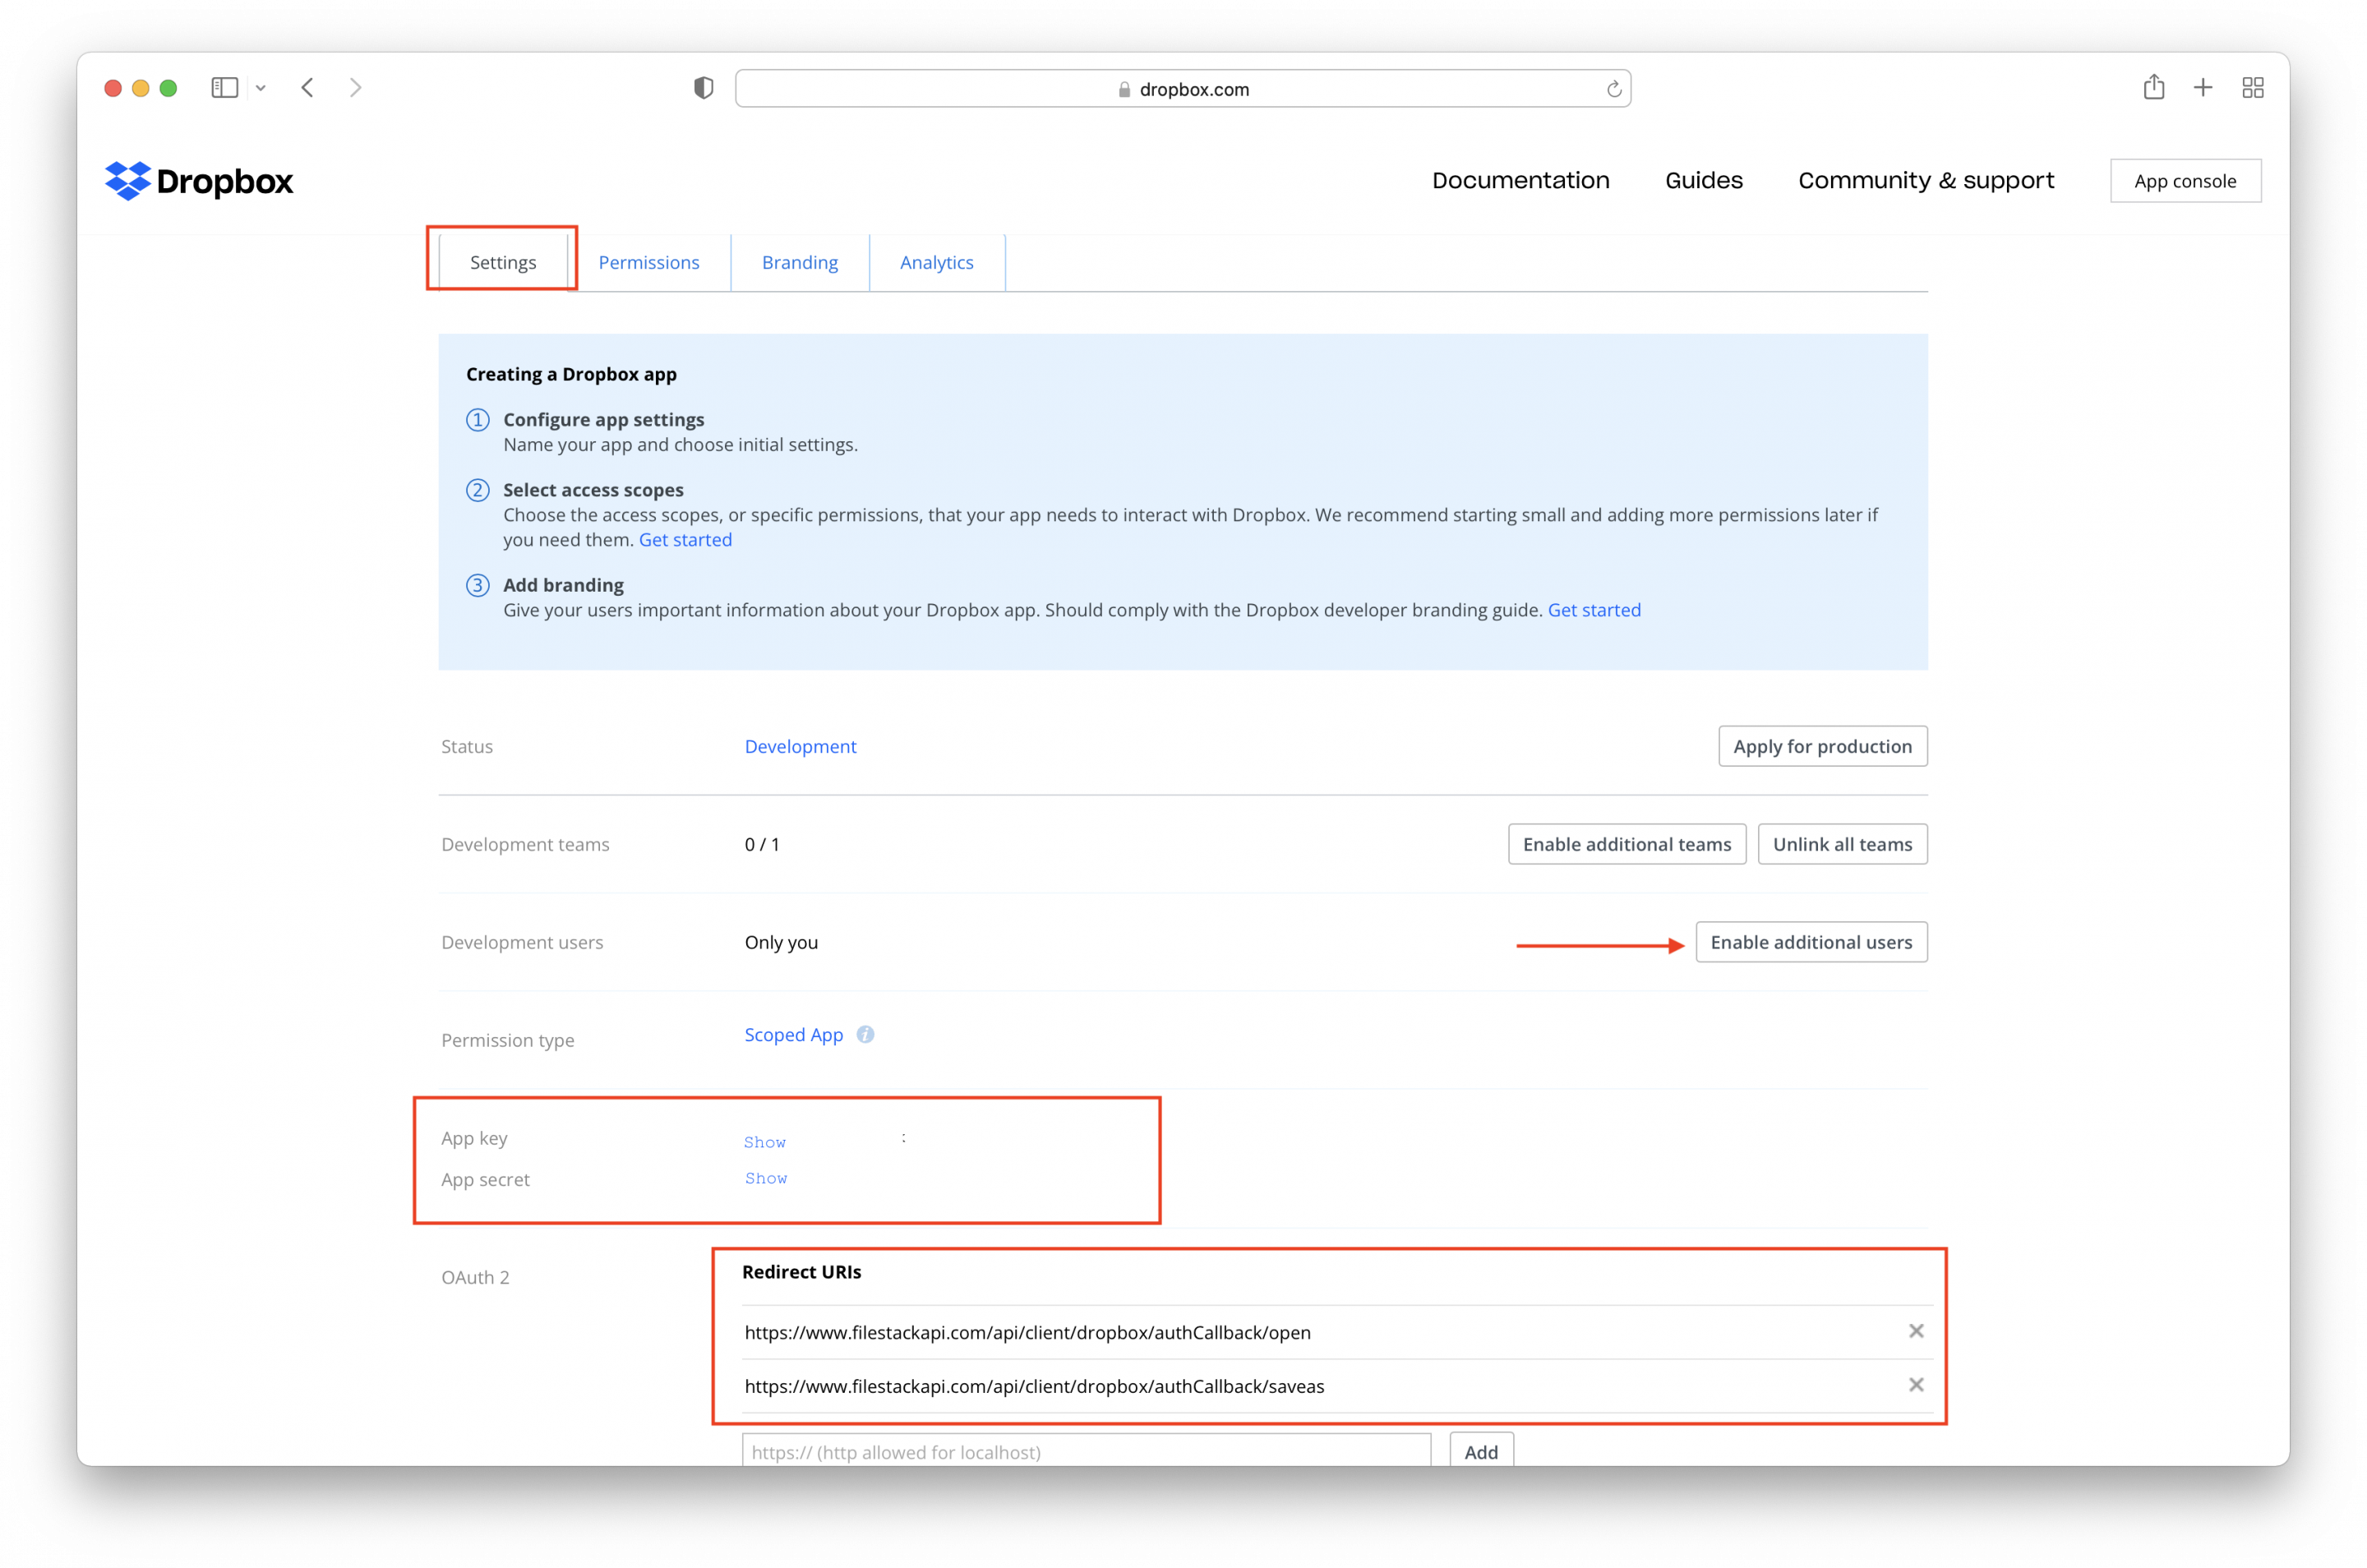
Task: Toggle the Safari sidebar icon
Action: pos(225,88)
